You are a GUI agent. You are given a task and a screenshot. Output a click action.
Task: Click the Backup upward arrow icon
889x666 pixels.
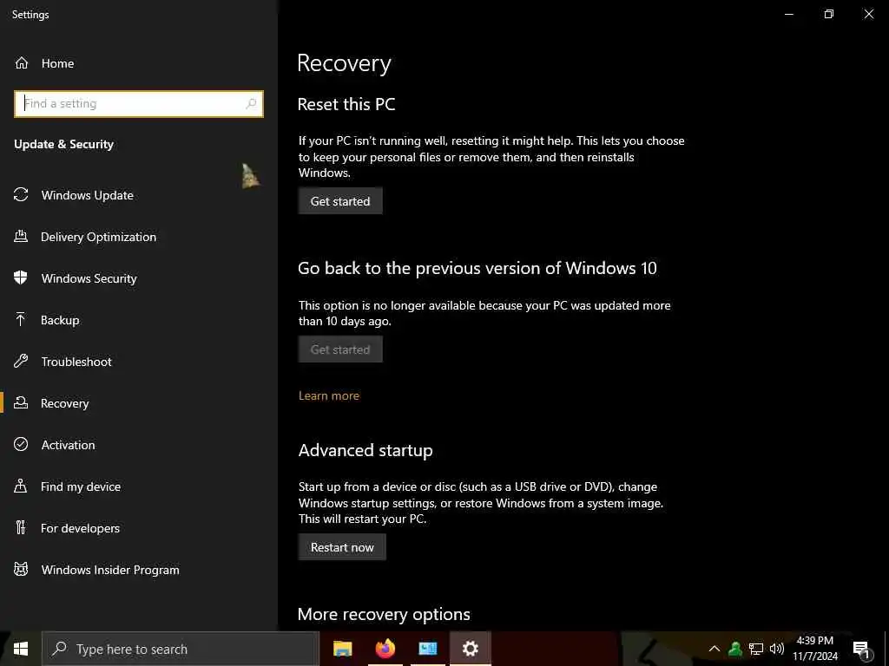pos(21,320)
